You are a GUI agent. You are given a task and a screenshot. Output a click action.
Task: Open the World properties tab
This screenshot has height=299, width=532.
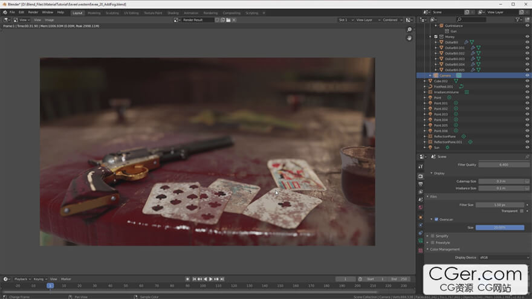[x=420, y=207]
